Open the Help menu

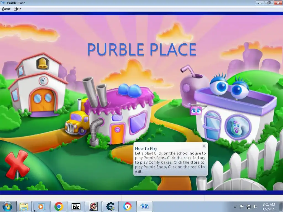18,9
